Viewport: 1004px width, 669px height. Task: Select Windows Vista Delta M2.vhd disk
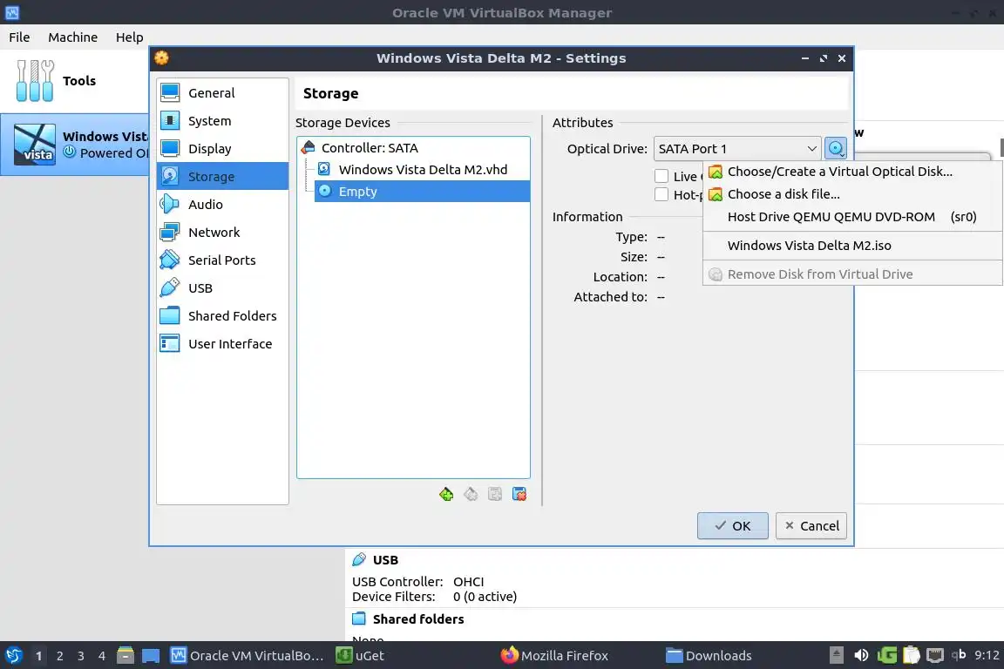pos(422,170)
